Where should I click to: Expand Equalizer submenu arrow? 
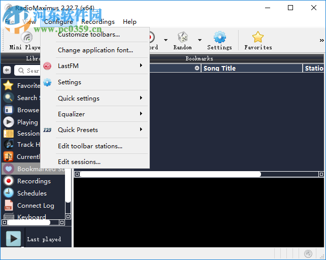pos(141,114)
